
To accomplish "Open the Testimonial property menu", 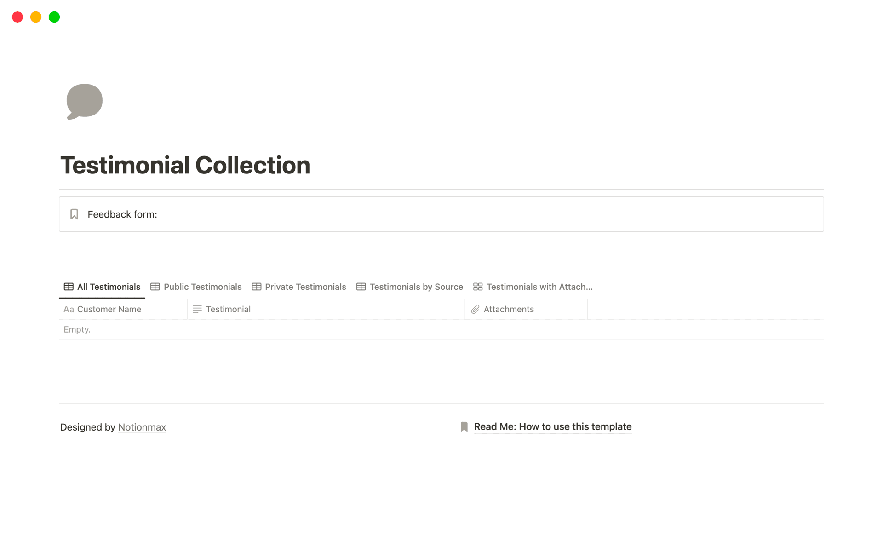I will click(x=228, y=309).
